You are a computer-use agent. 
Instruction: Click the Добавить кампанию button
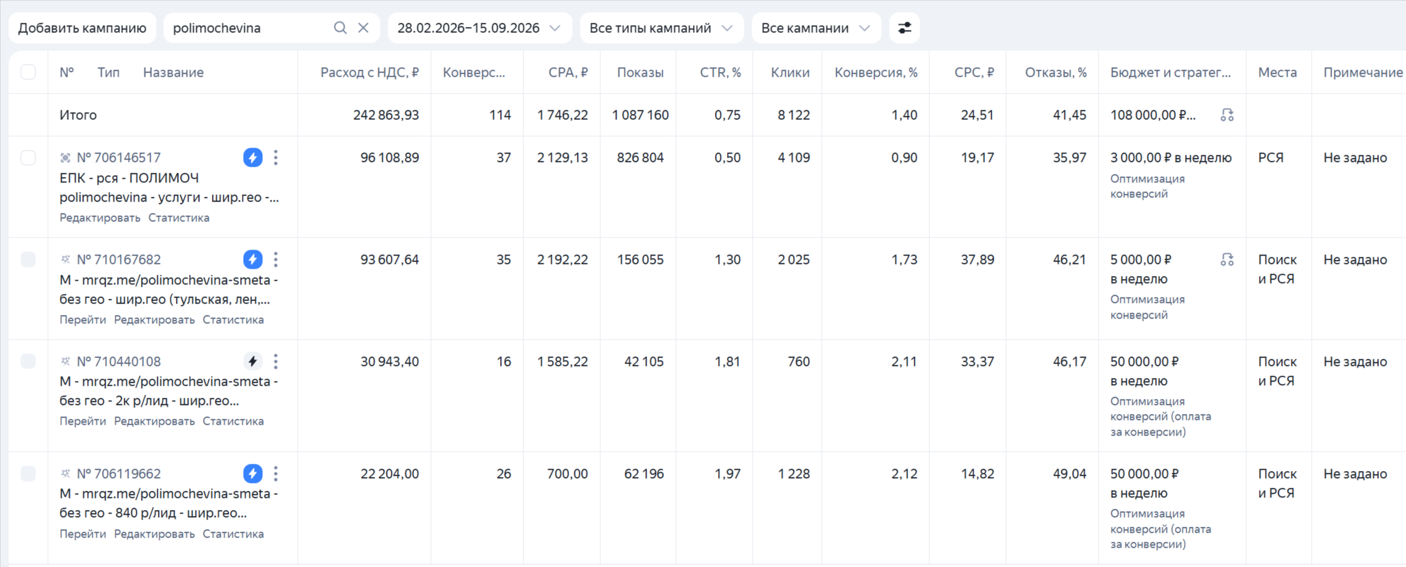(x=82, y=28)
